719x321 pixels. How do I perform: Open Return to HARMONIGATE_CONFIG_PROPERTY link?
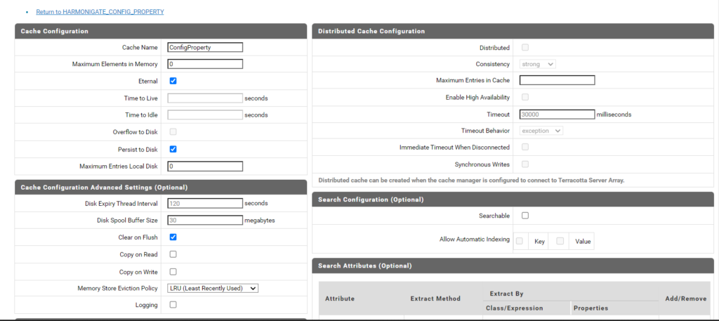click(100, 12)
